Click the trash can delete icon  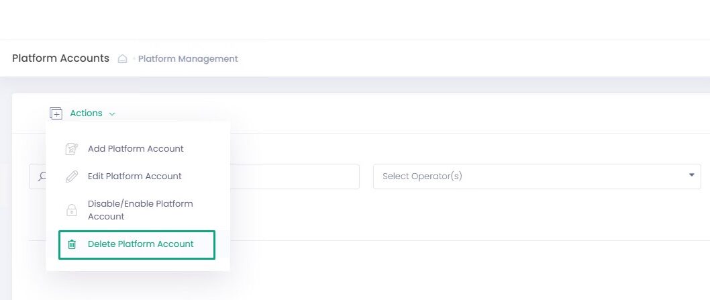72,244
